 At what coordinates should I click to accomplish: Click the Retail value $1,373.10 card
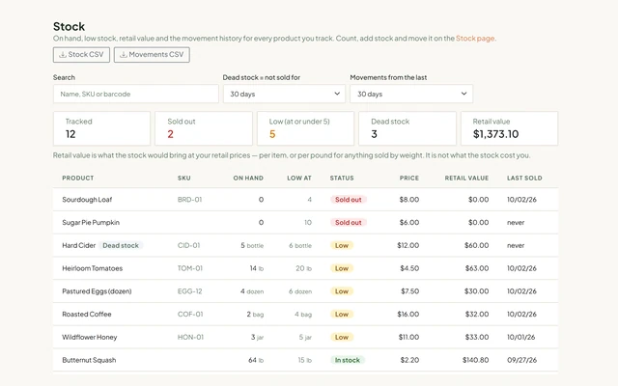tap(509, 128)
